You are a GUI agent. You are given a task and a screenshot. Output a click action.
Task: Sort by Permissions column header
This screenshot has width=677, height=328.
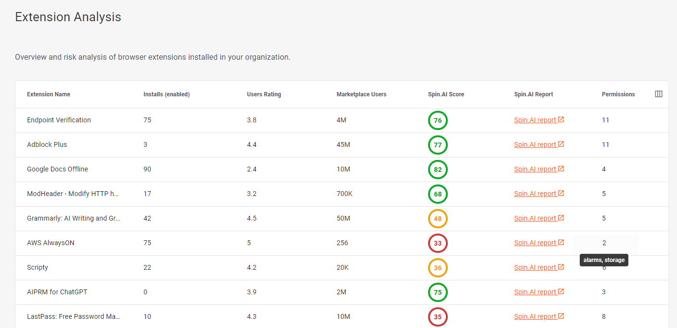[x=618, y=94]
